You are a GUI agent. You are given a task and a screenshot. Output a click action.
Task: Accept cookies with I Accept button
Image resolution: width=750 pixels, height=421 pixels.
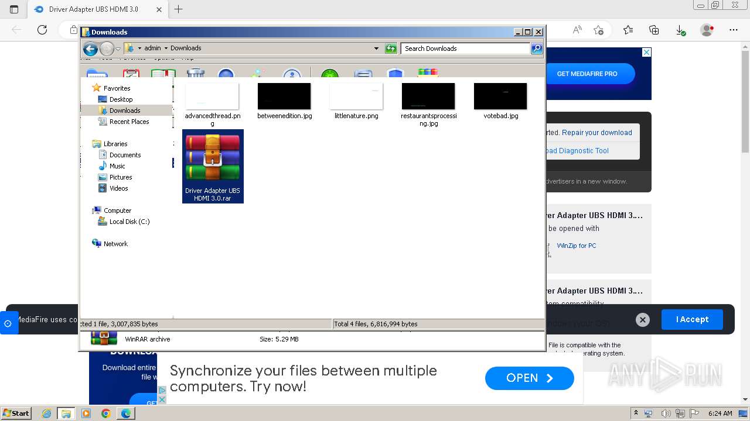[x=692, y=319]
